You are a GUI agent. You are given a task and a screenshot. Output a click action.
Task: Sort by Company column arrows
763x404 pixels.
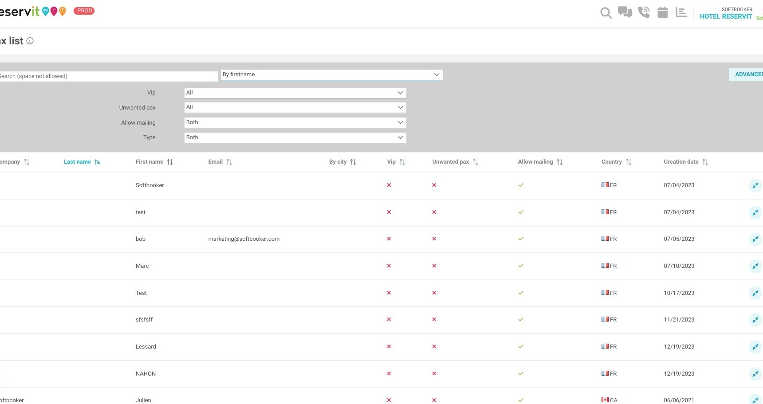tap(27, 162)
